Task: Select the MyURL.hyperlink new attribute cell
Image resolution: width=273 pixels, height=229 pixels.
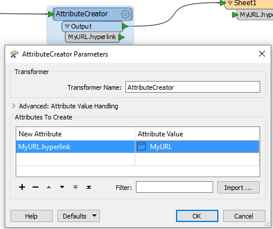Action: coord(76,147)
